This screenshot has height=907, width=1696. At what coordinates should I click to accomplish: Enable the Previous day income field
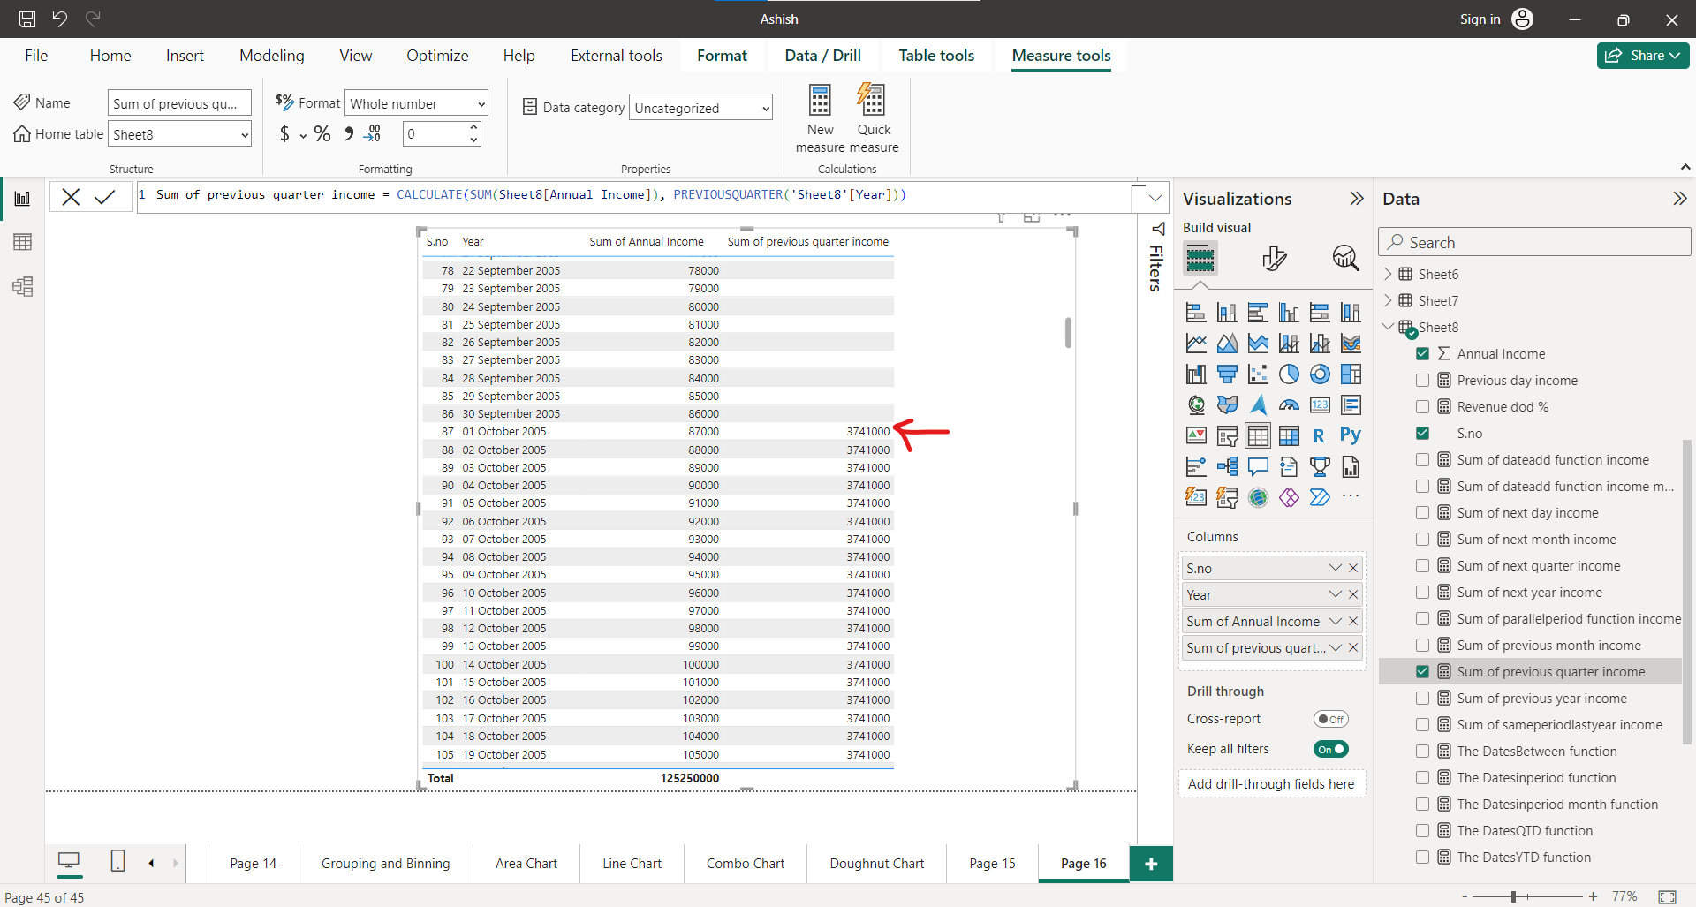[1423, 380]
